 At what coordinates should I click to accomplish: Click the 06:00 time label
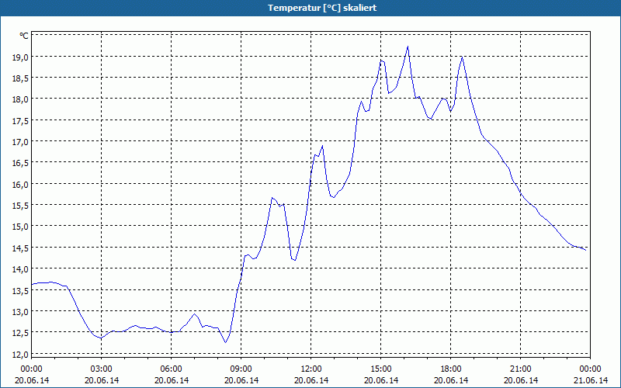[171, 369]
